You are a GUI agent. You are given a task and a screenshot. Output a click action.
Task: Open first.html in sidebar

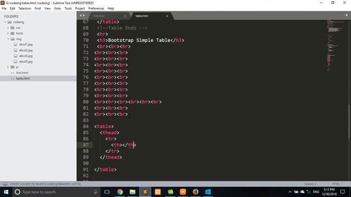(22, 73)
